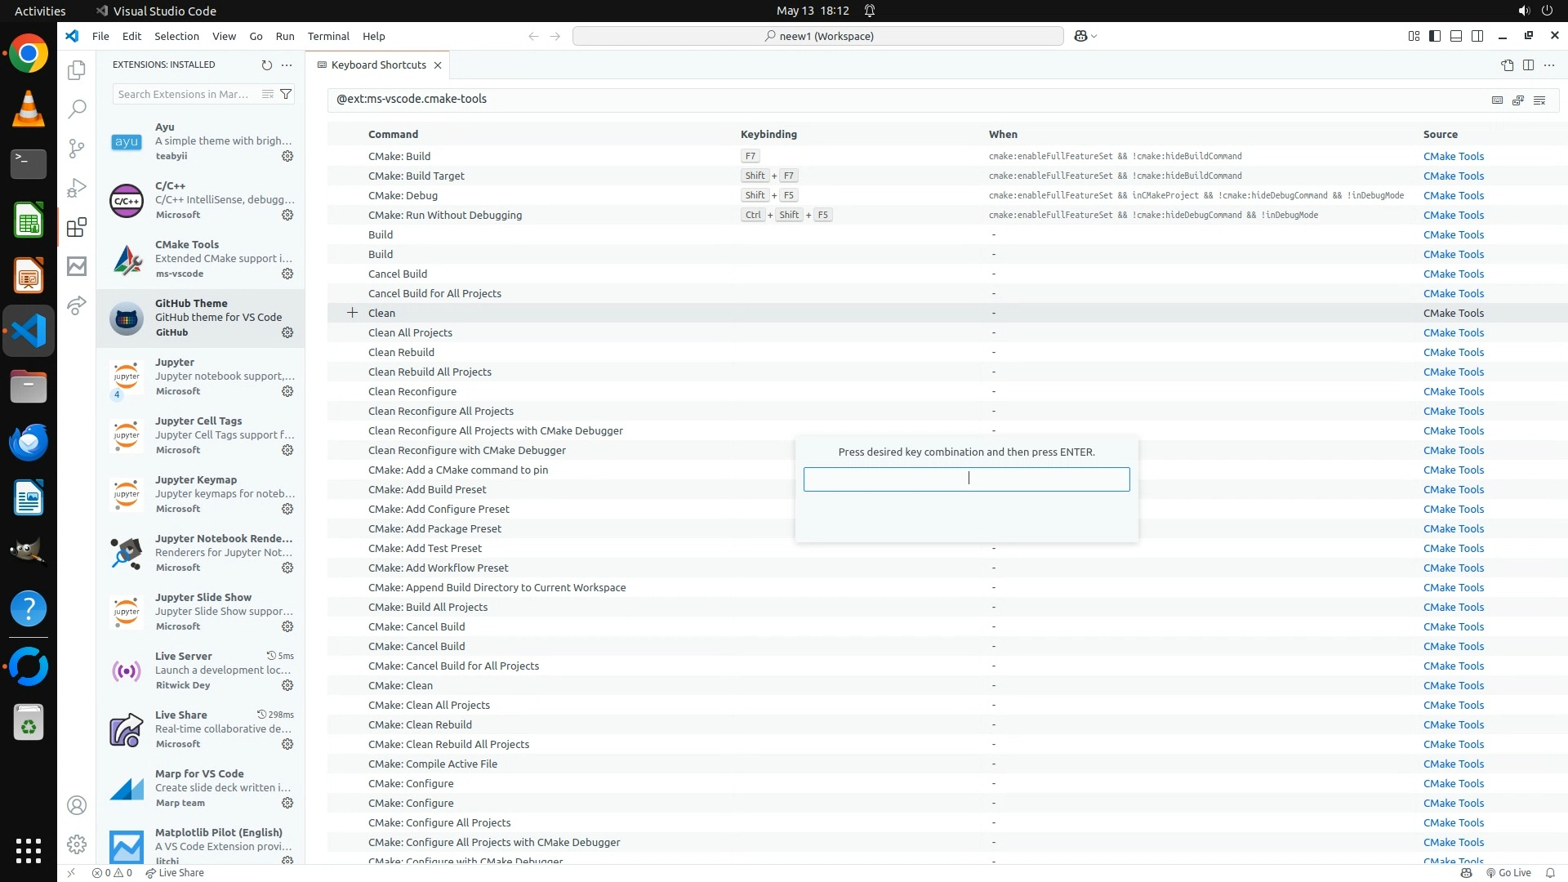The height and width of the screenshot is (882, 1568).
Task: Open the Search view in activity bar
Action: [x=77, y=109]
